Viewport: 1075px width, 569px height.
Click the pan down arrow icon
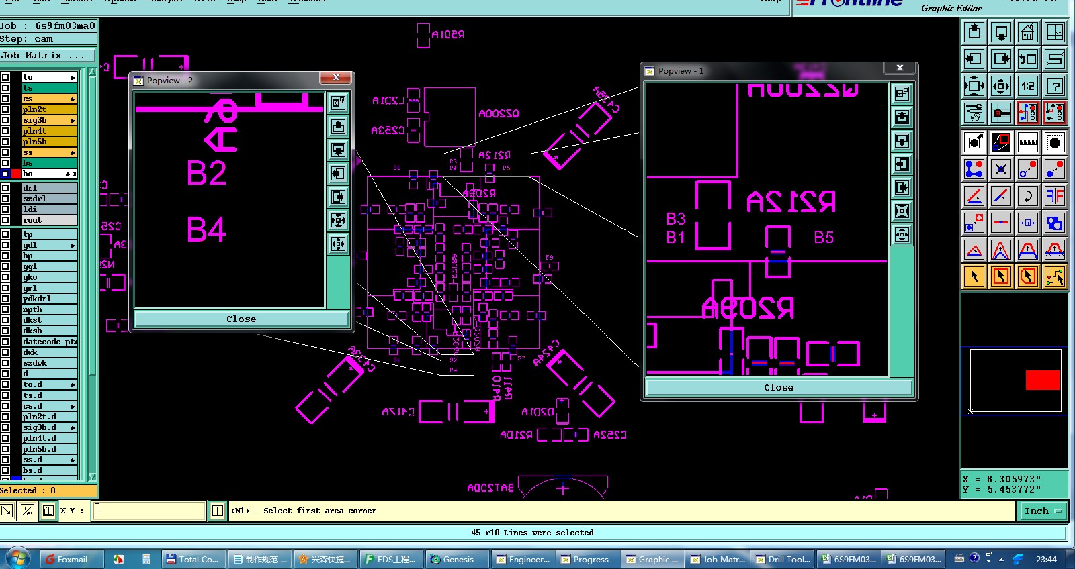pos(1001,32)
